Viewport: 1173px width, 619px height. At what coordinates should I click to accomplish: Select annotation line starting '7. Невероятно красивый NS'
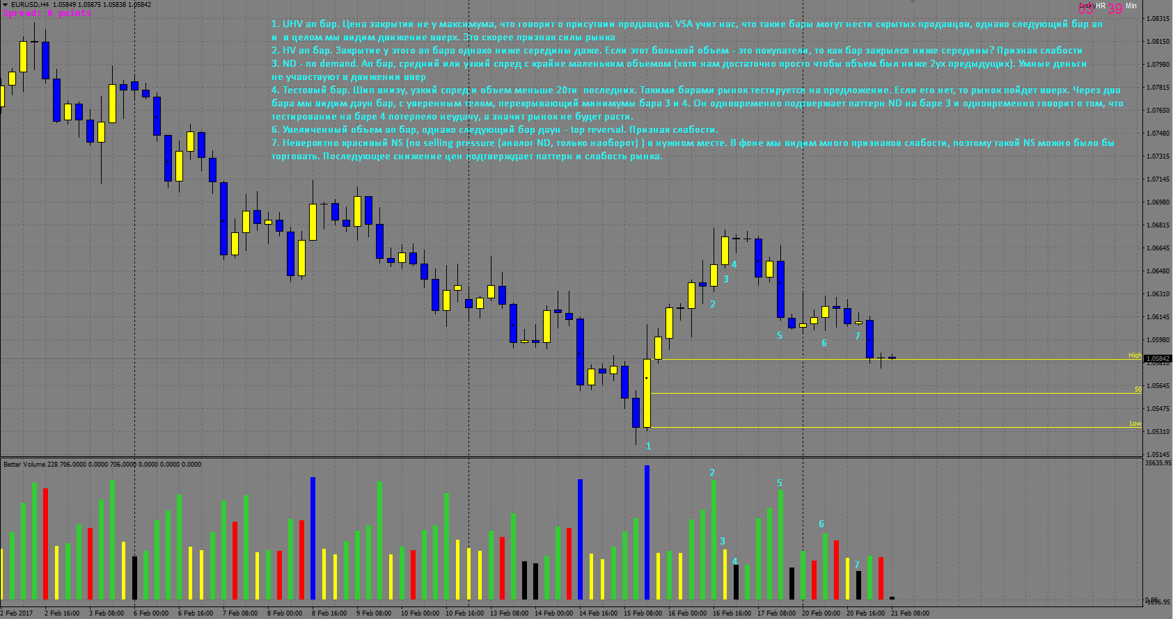point(693,143)
